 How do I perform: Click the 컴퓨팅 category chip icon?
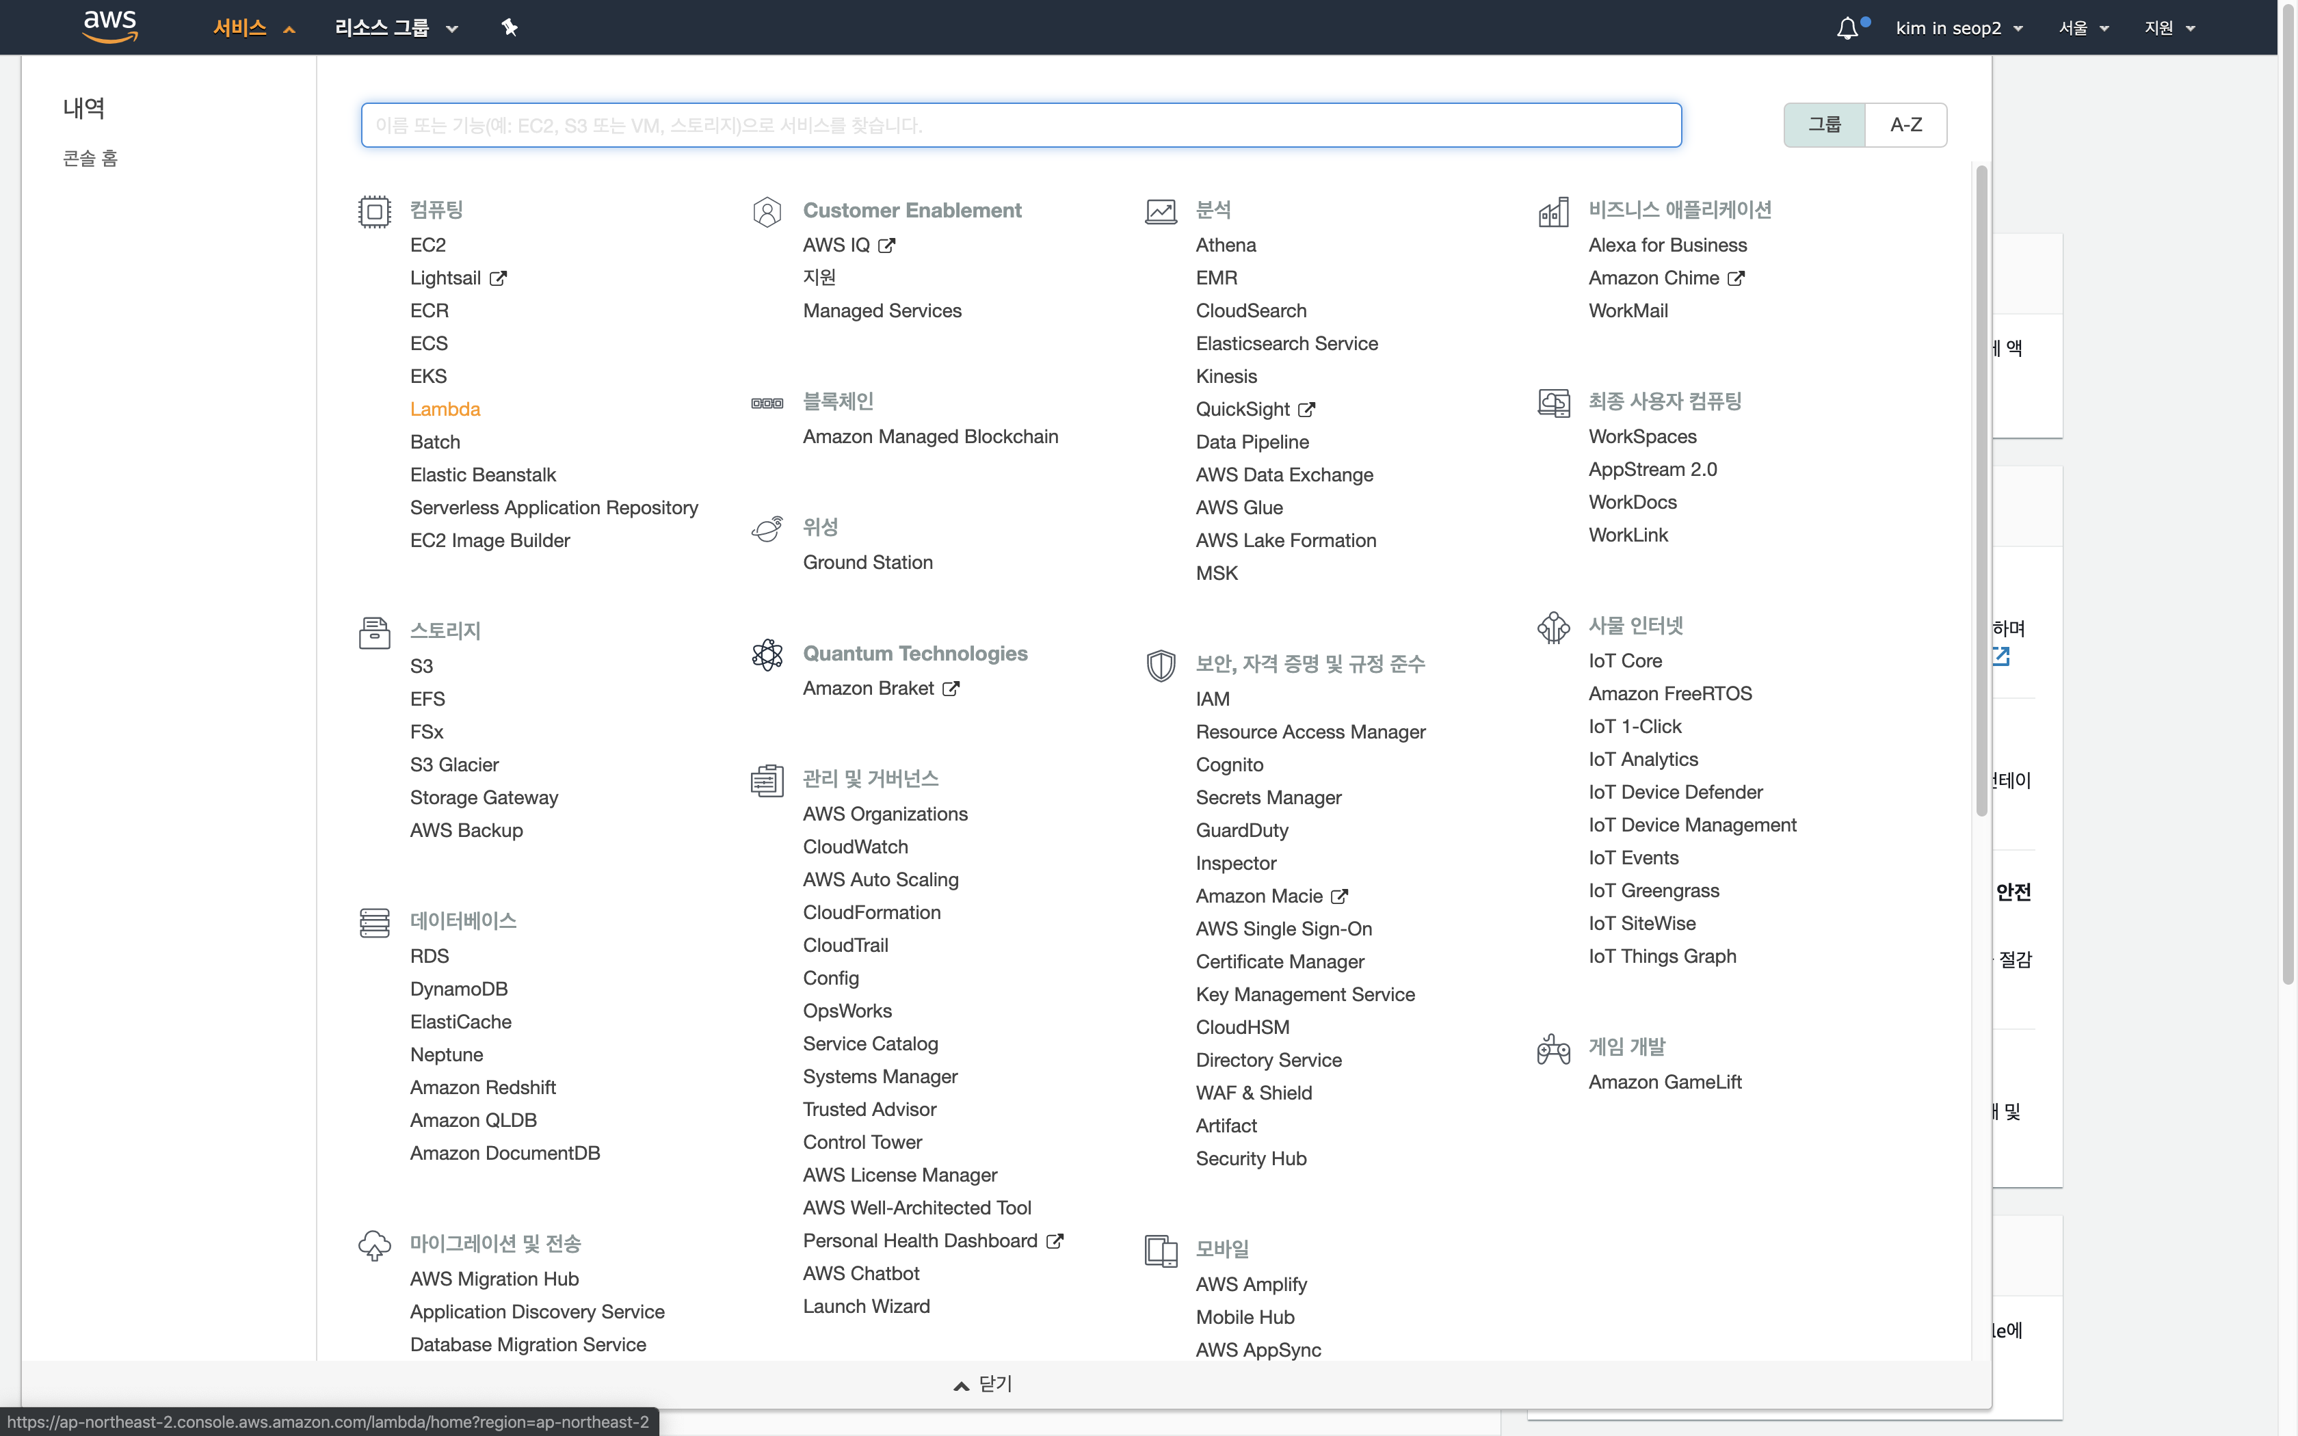(x=374, y=211)
